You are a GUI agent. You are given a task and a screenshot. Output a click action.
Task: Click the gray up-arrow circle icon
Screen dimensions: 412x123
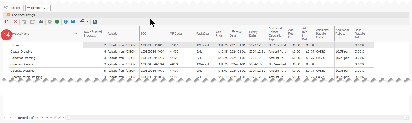(x=50, y=22)
